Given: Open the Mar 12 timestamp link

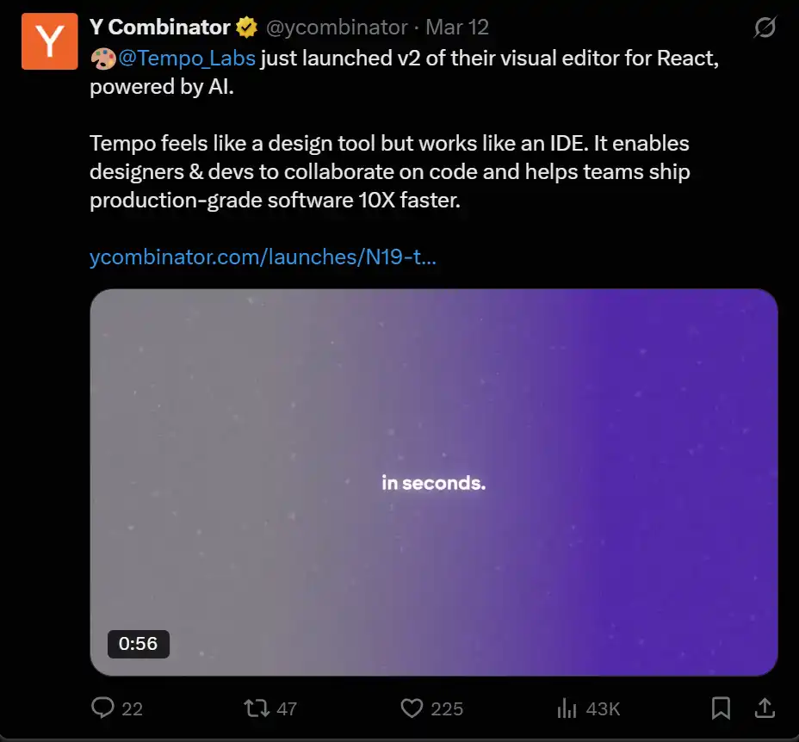Looking at the screenshot, I should coord(457,28).
